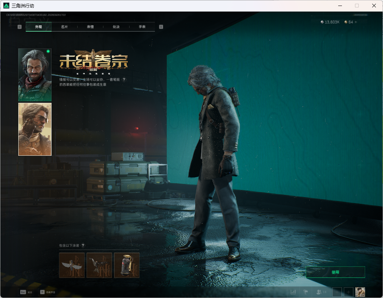This screenshot has height=298, width=383.
Task: Click the gold coin icon for 64 balance
Action: click(x=346, y=22)
